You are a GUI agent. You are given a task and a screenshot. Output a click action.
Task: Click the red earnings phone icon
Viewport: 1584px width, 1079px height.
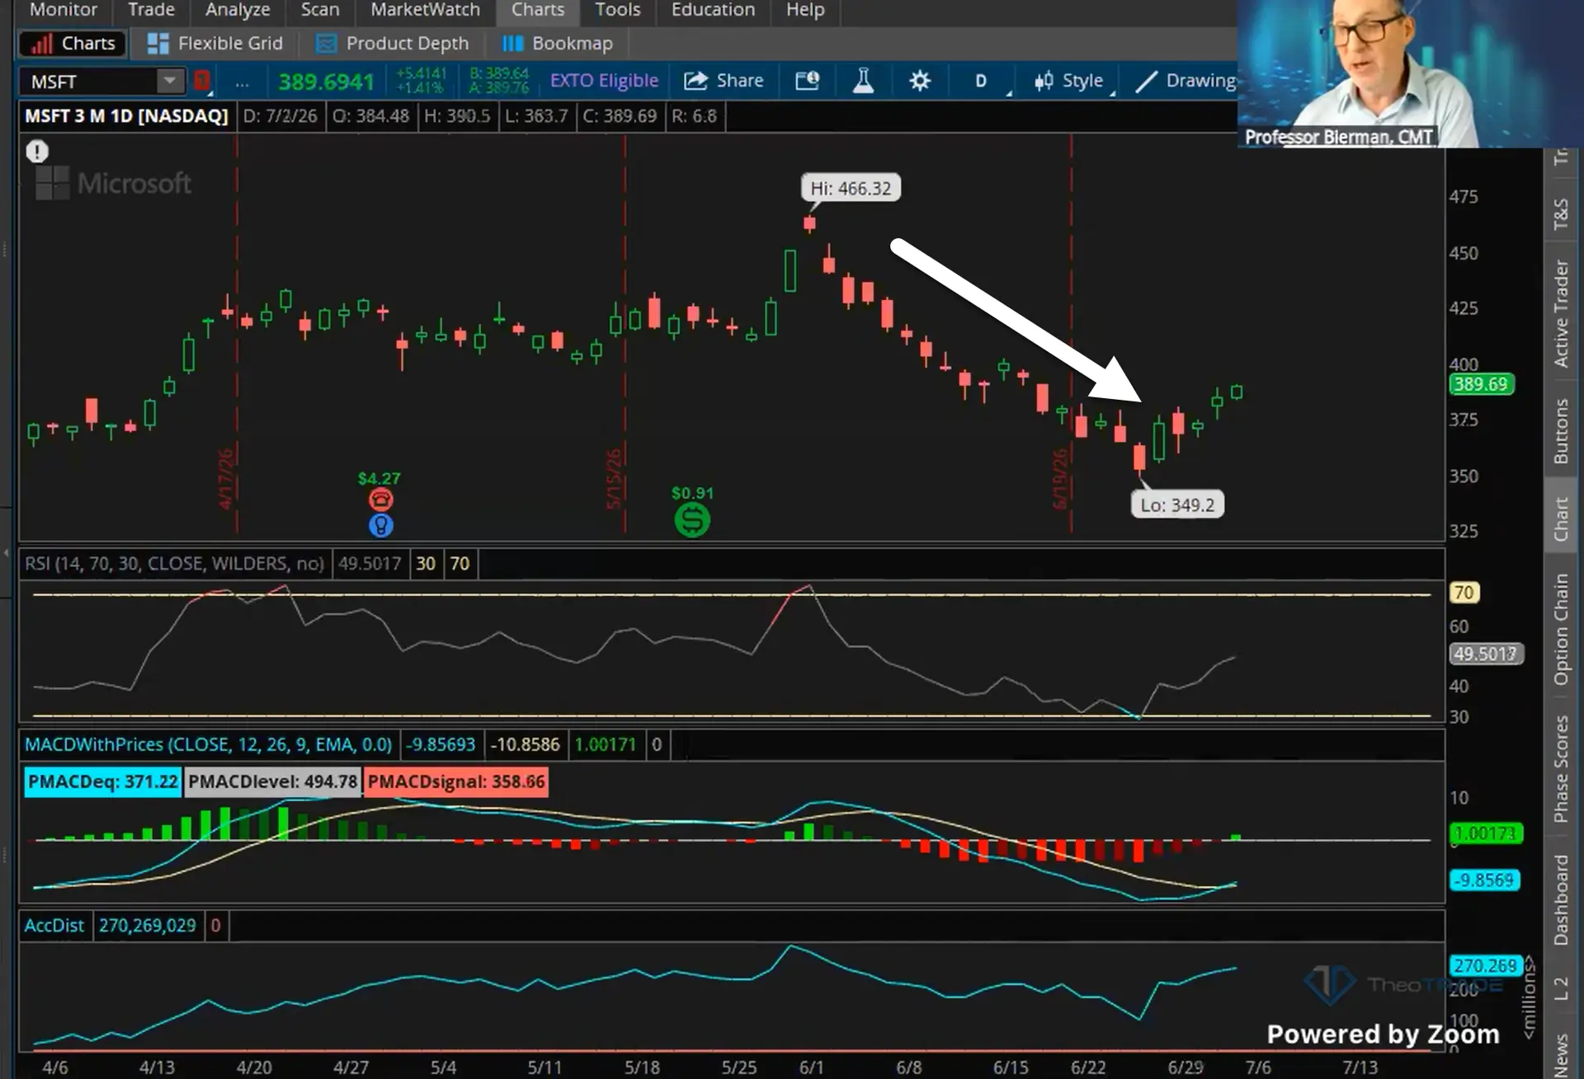click(x=380, y=500)
